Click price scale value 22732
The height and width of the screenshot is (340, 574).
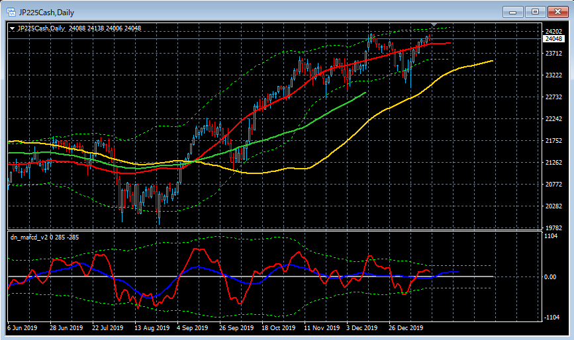[553, 97]
